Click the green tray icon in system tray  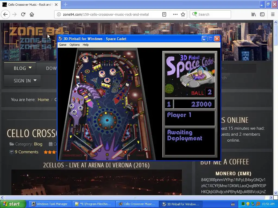point(243,204)
